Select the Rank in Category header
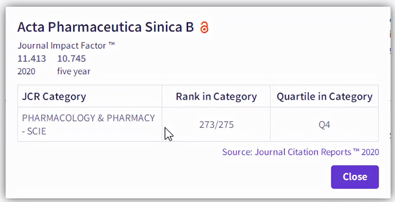This screenshot has height=202, width=395. [x=216, y=97]
